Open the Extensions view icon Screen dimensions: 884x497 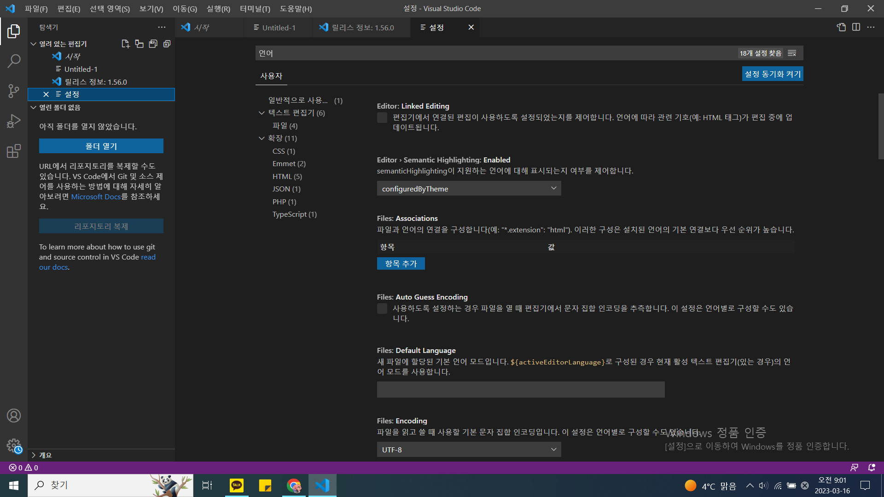point(14,151)
